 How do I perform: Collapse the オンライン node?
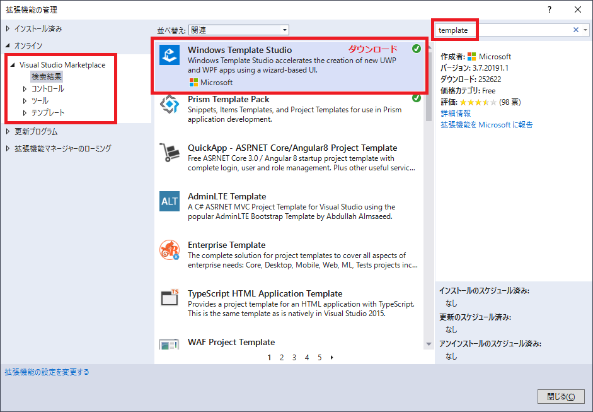click(x=8, y=46)
